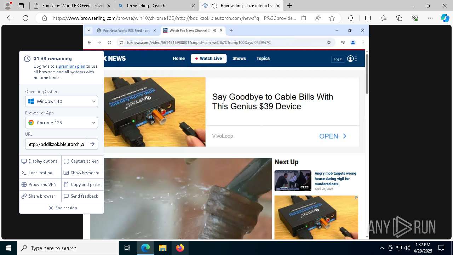Viewport: 453px width, 255px height.
Task: Open Copilot in Edge
Action: pyautogui.click(x=445, y=18)
